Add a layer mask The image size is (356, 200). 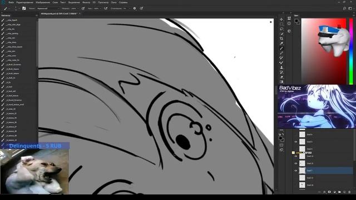pyautogui.click(x=329, y=192)
